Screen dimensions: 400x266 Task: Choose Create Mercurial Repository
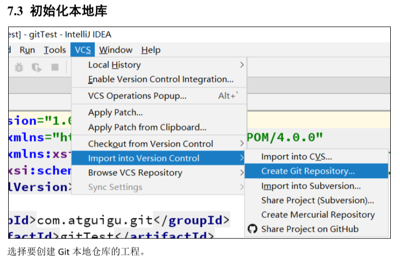(x=316, y=215)
